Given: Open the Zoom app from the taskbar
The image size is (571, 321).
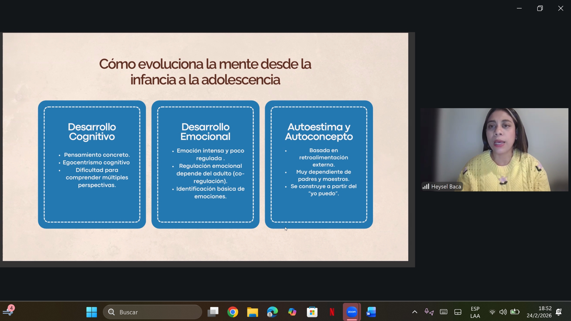Looking at the screenshot, I should [352, 312].
